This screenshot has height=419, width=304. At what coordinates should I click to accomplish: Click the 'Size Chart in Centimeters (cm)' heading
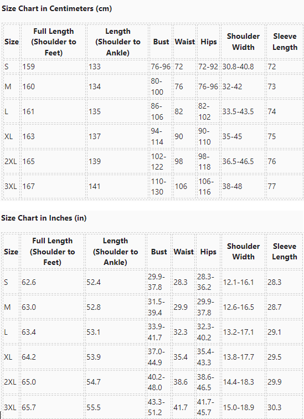tap(56, 8)
